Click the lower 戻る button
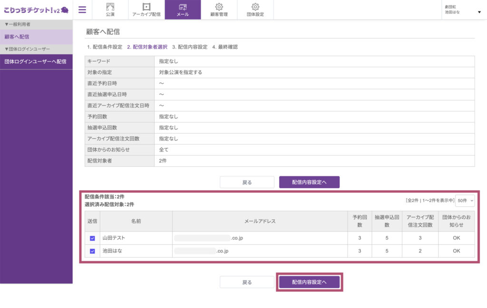The width and height of the screenshot is (487, 308). pos(247,282)
